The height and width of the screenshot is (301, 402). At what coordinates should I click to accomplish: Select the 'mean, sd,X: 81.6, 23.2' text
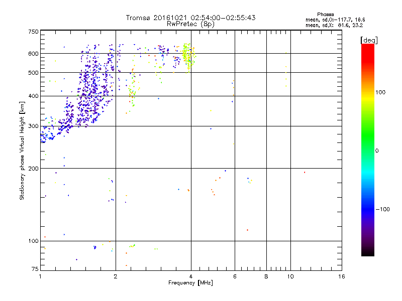click(334, 26)
